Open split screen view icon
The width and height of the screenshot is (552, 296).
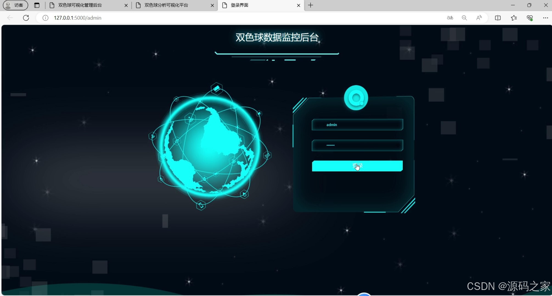[x=498, y=18]
